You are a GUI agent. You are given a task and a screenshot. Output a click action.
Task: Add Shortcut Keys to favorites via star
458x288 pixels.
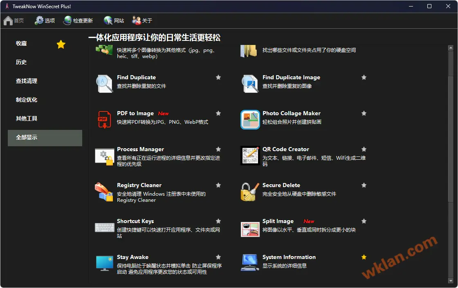218,221
